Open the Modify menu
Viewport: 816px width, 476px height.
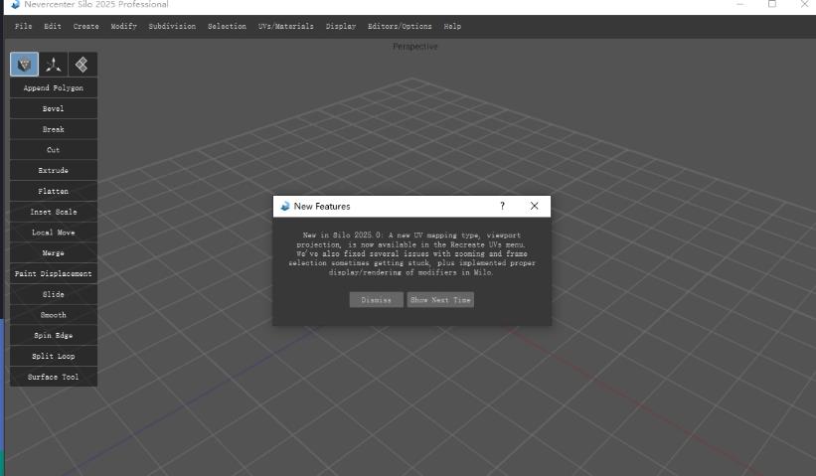point(123,26)
